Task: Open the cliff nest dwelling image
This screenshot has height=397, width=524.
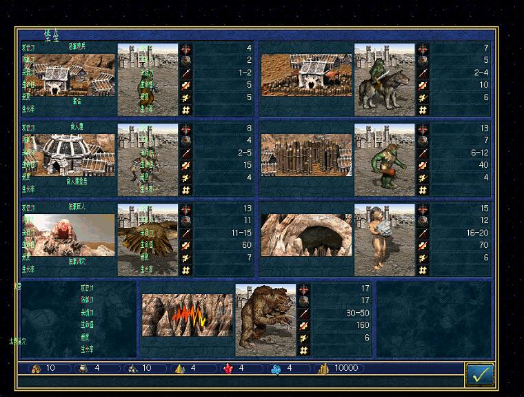Action: pos(69,235)
